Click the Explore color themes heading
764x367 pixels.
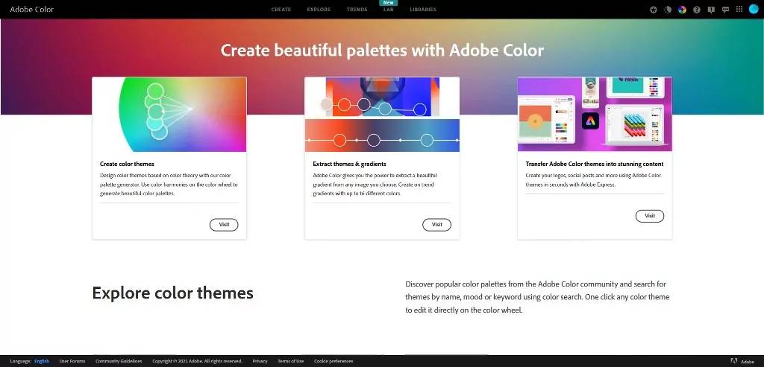click(x=172, y=293)
